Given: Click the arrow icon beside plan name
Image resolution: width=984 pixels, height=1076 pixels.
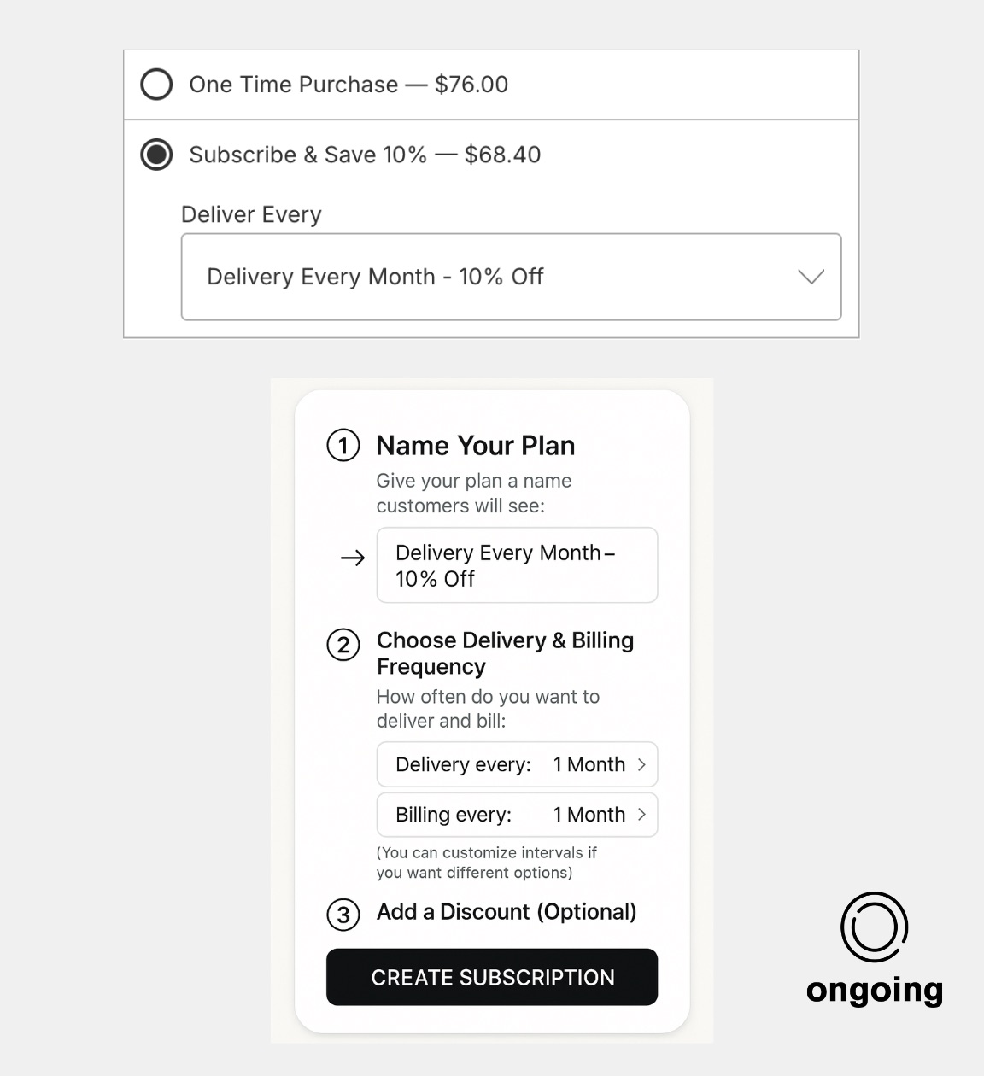Looking at the screenshot, I should [353, 558].
